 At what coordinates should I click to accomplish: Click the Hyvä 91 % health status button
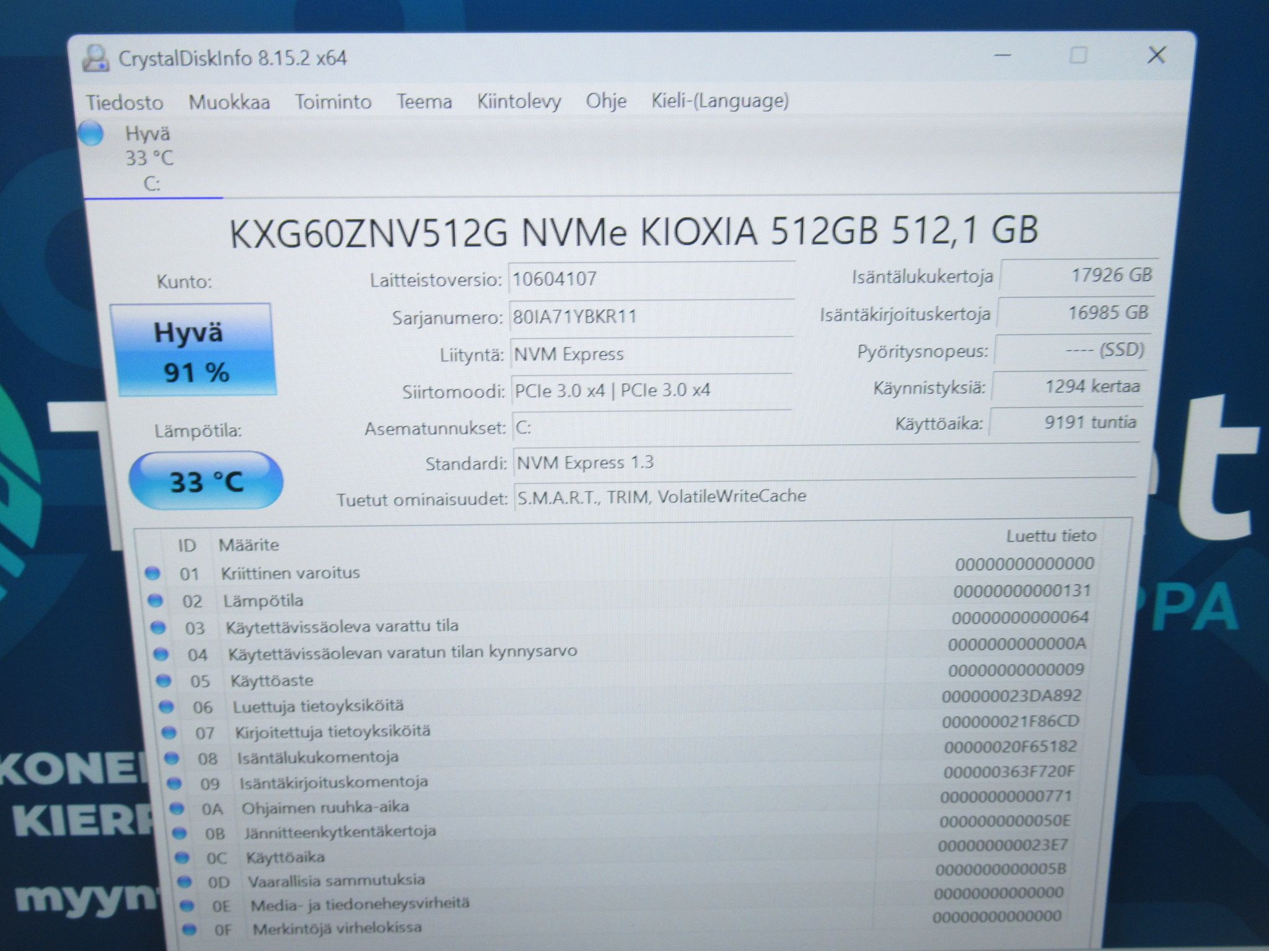(x=193, y=350)
